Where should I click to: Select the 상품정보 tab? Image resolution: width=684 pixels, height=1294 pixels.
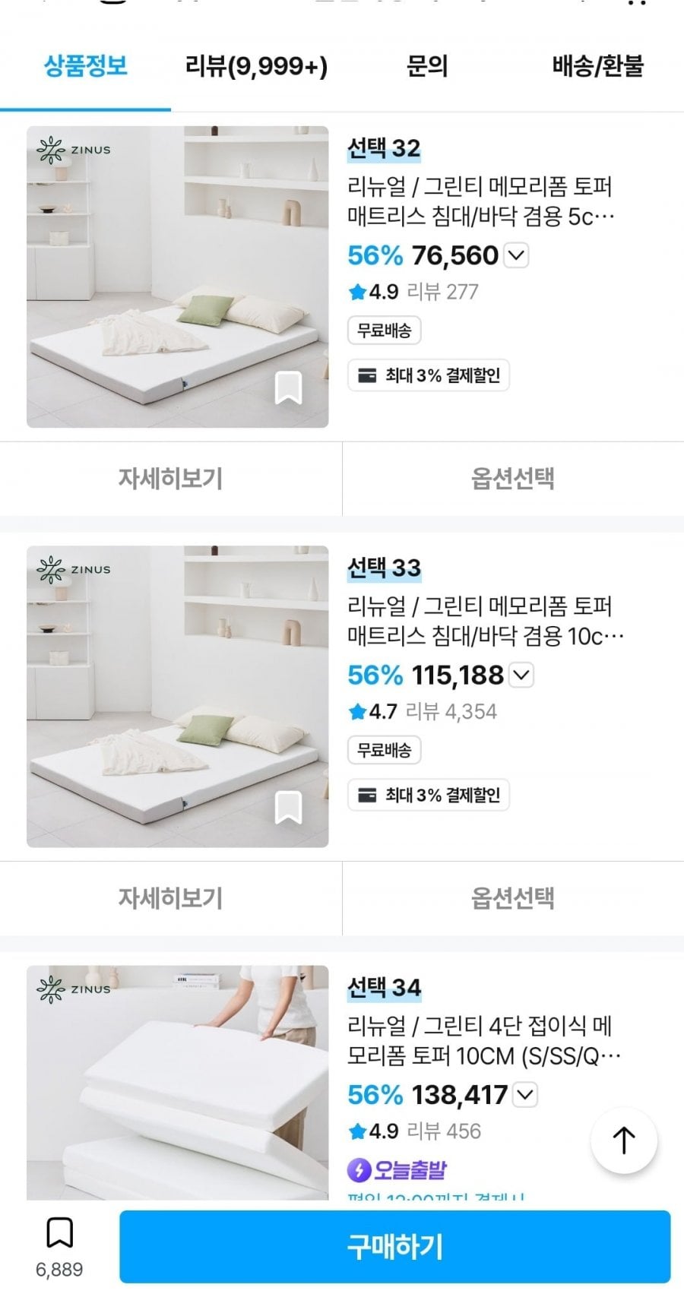coord(85,66)
